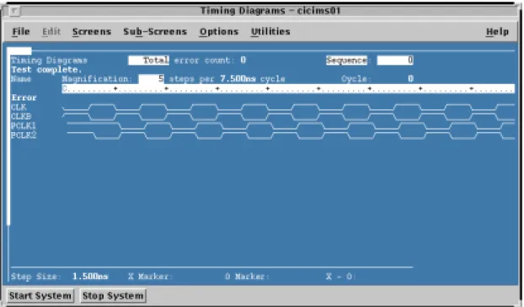
Task: Click the X - O label
Action: 341,277
